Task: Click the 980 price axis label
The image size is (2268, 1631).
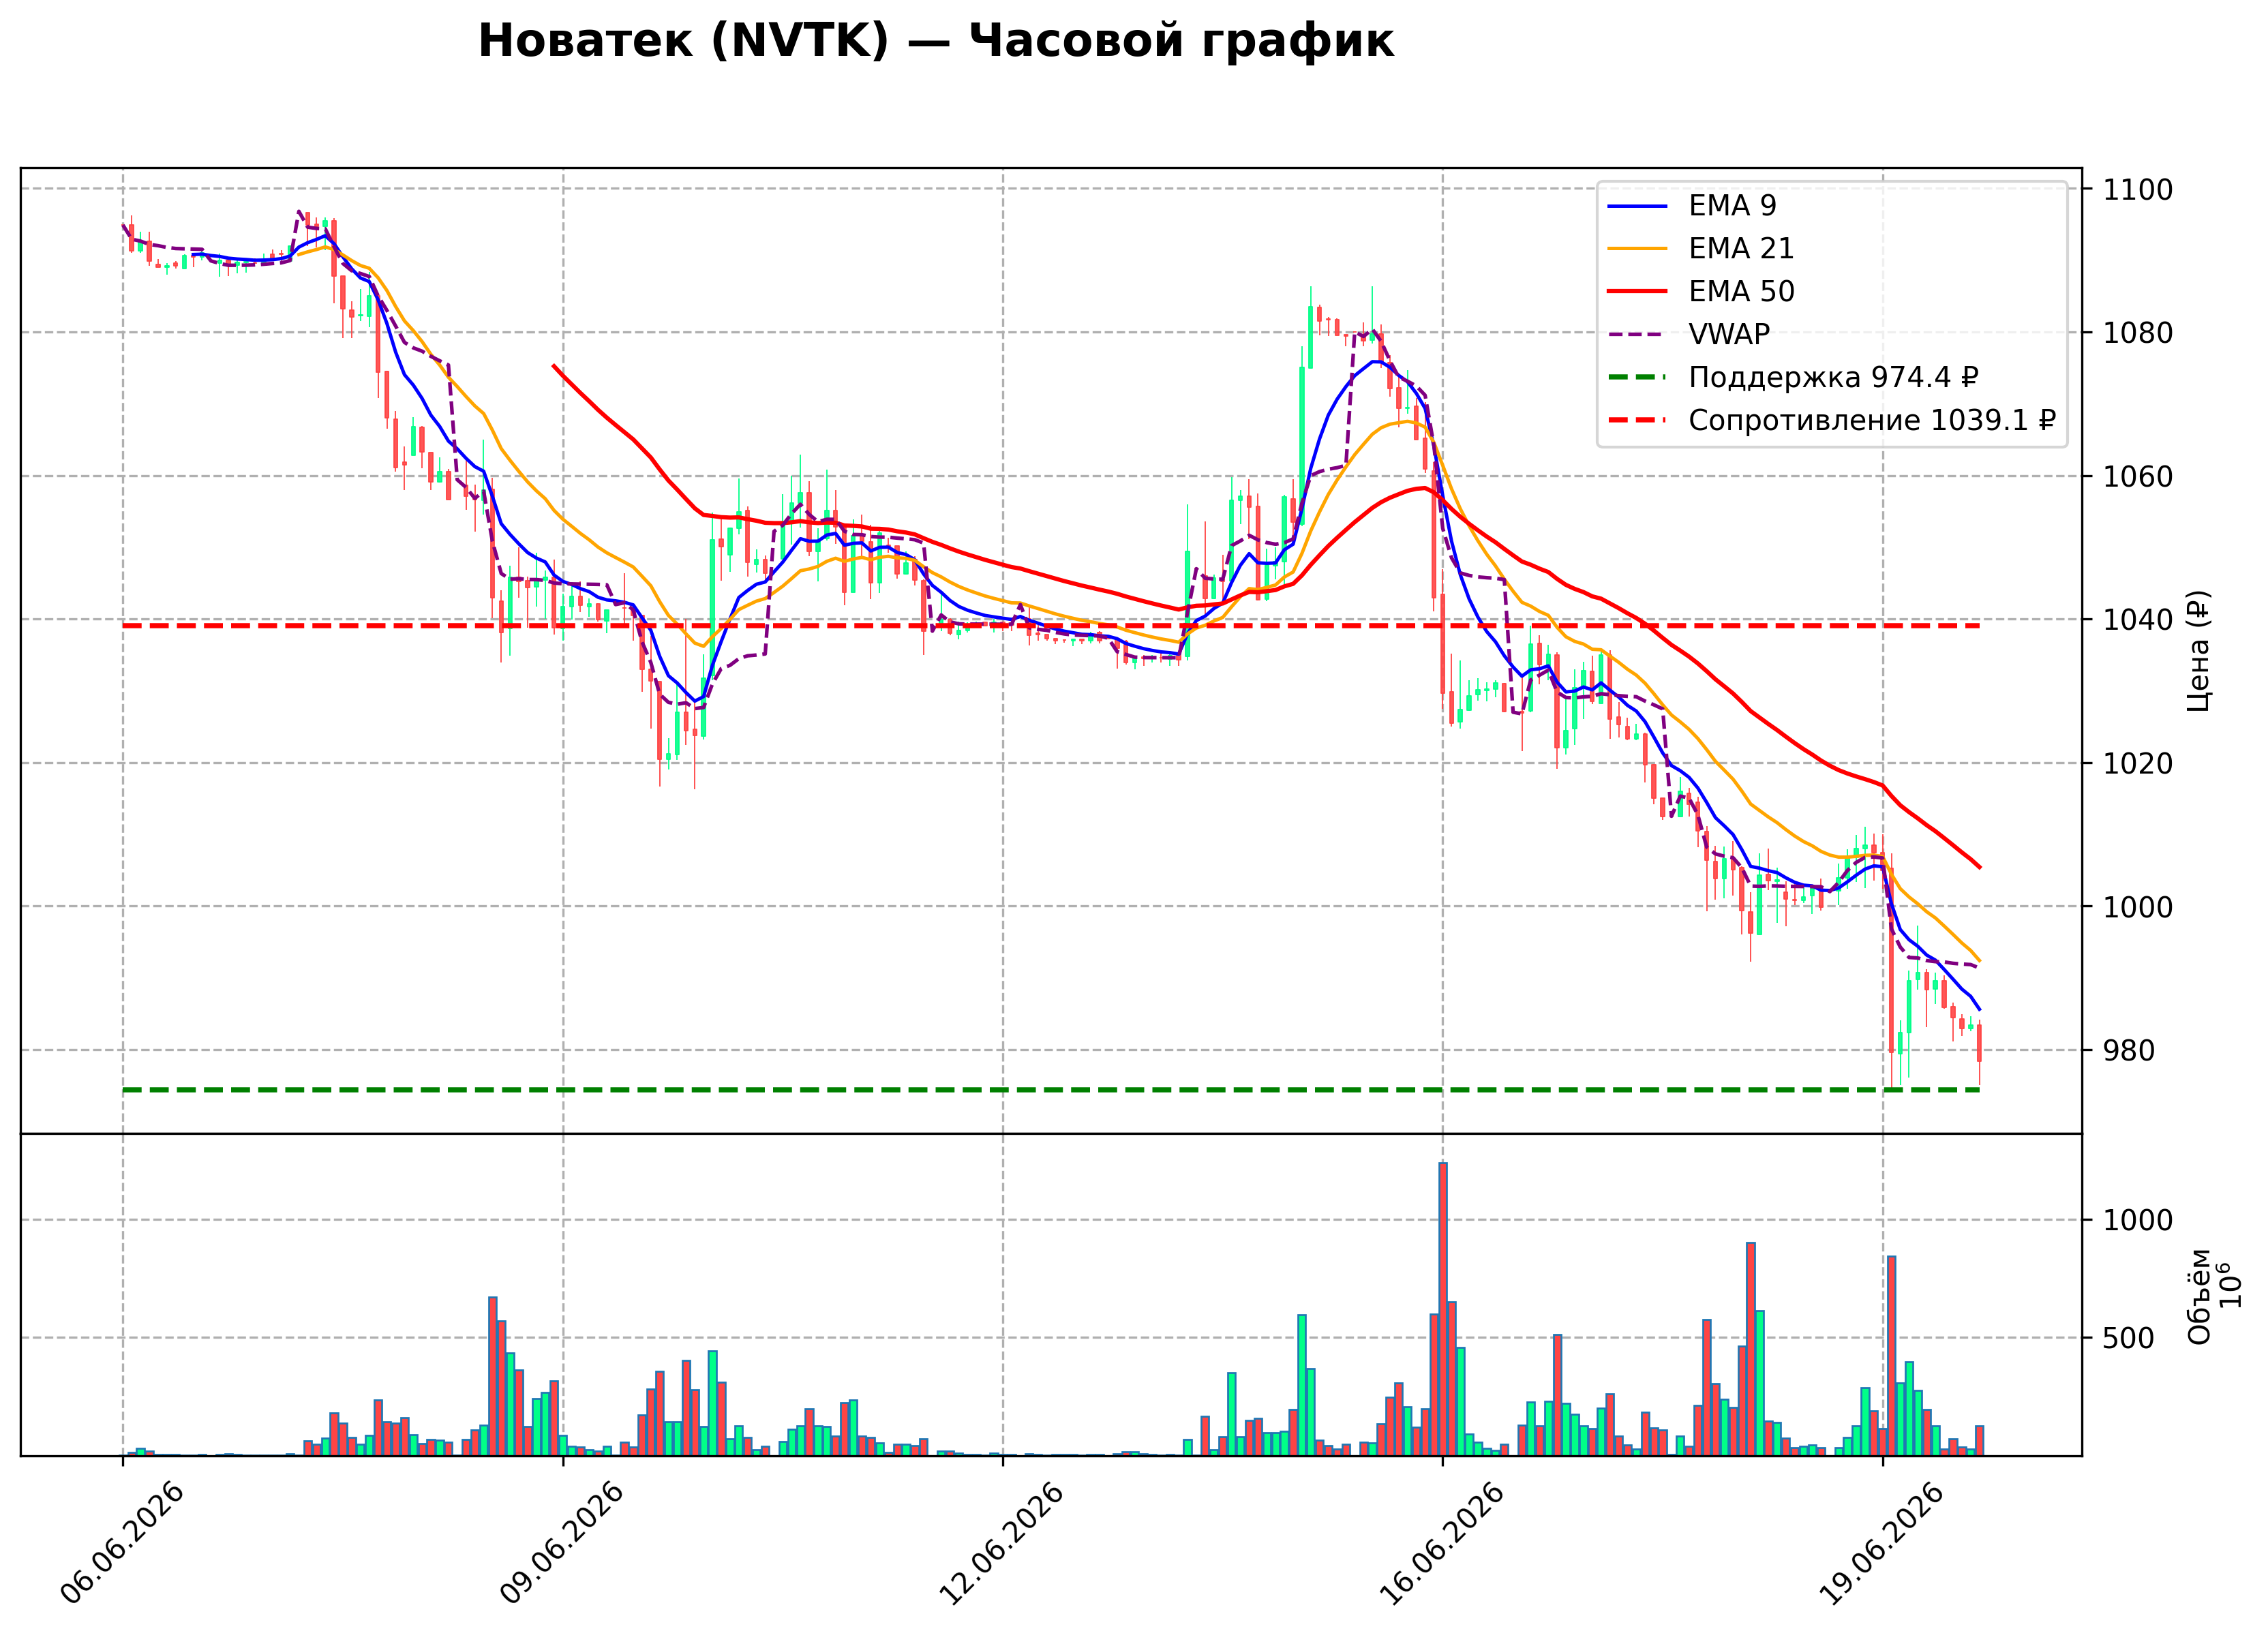Action: point(2128,1050)
